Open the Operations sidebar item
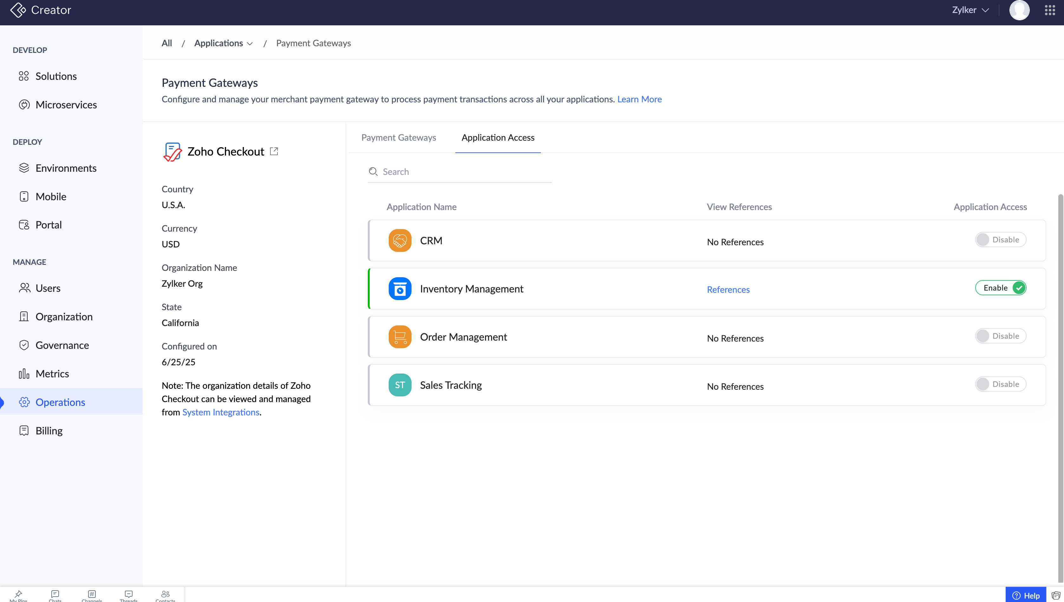This screenshot has height=602, width=1064. 60,402
